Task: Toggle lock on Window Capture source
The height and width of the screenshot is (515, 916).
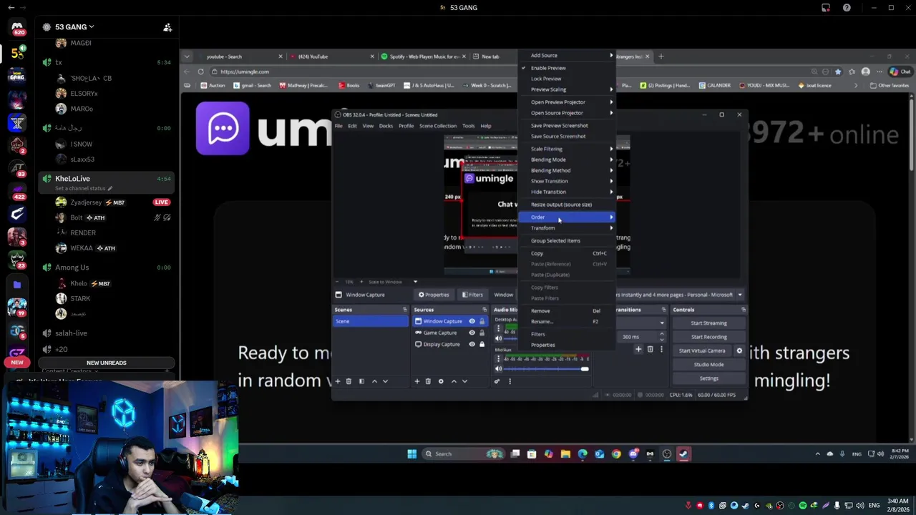Action: pos(482,321)
